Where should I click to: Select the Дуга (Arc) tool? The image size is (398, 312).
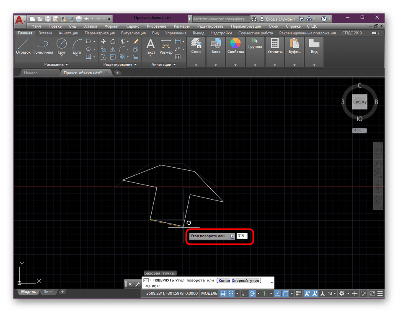tap(77, 47)
